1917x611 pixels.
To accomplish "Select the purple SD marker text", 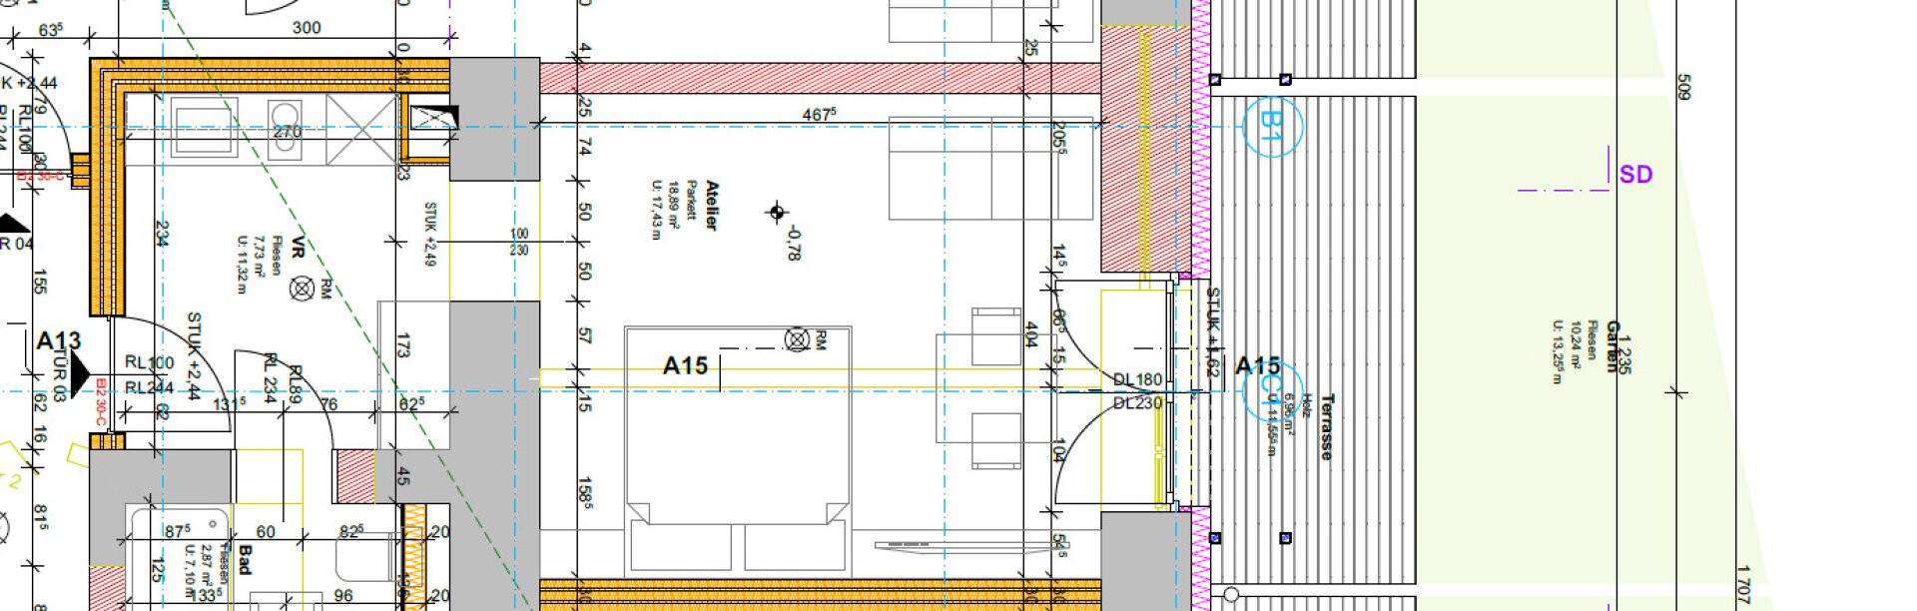I will pyautogui.click(x=1635, y=175).
